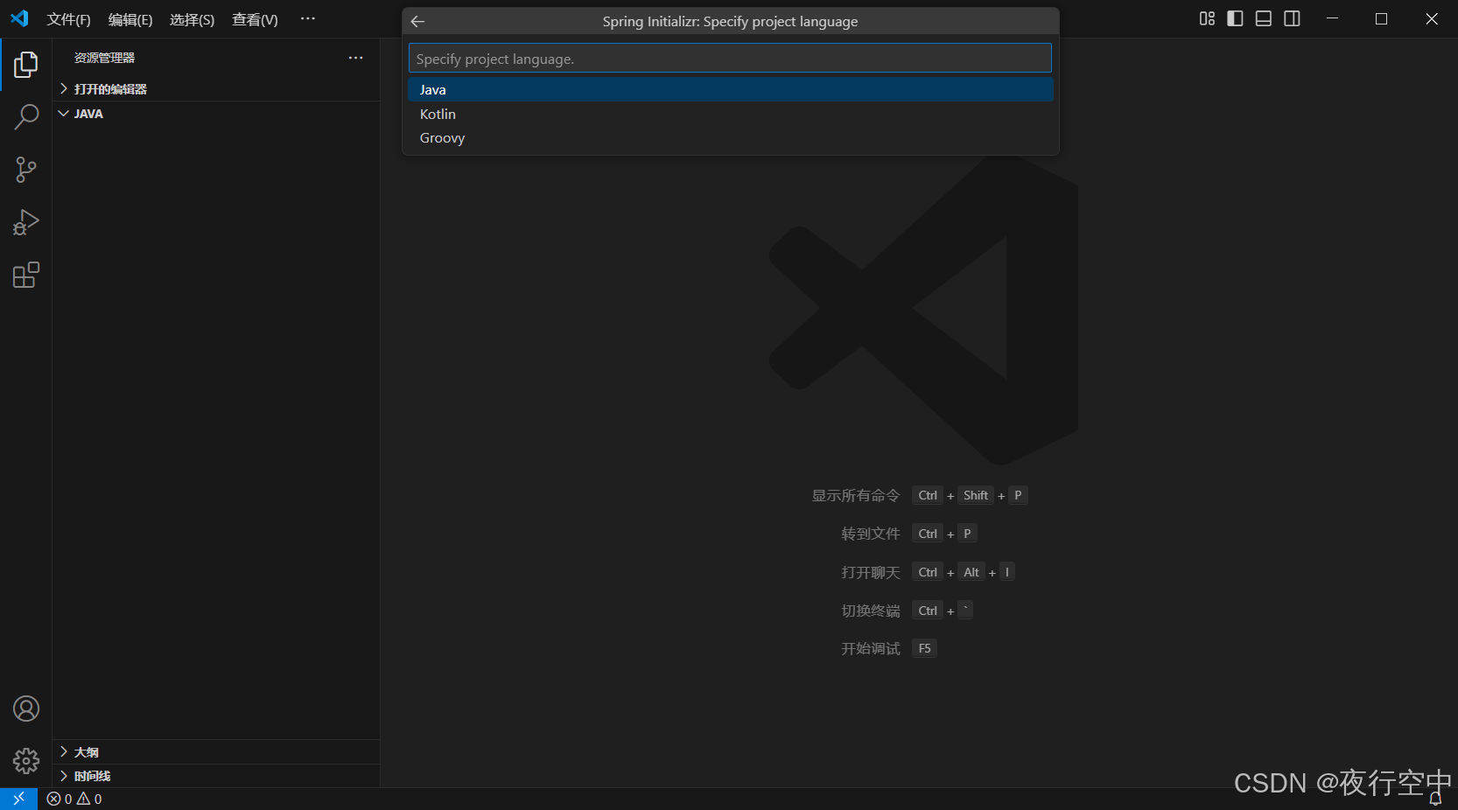Image resolution: width=1458 pixels, height=810 pixels.
Task: Open the Manage gear icon
Action: click(x=26, y=761)
